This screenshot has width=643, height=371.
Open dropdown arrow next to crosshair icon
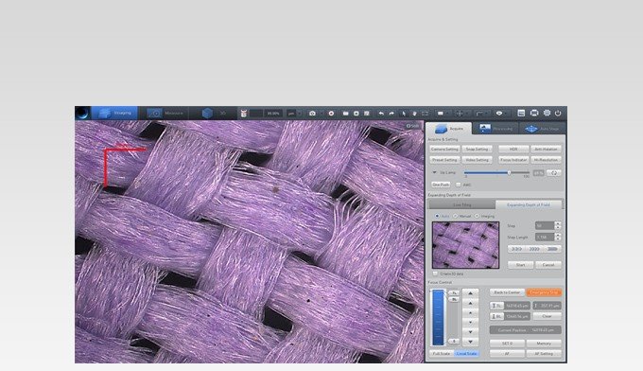pos(468,114)
